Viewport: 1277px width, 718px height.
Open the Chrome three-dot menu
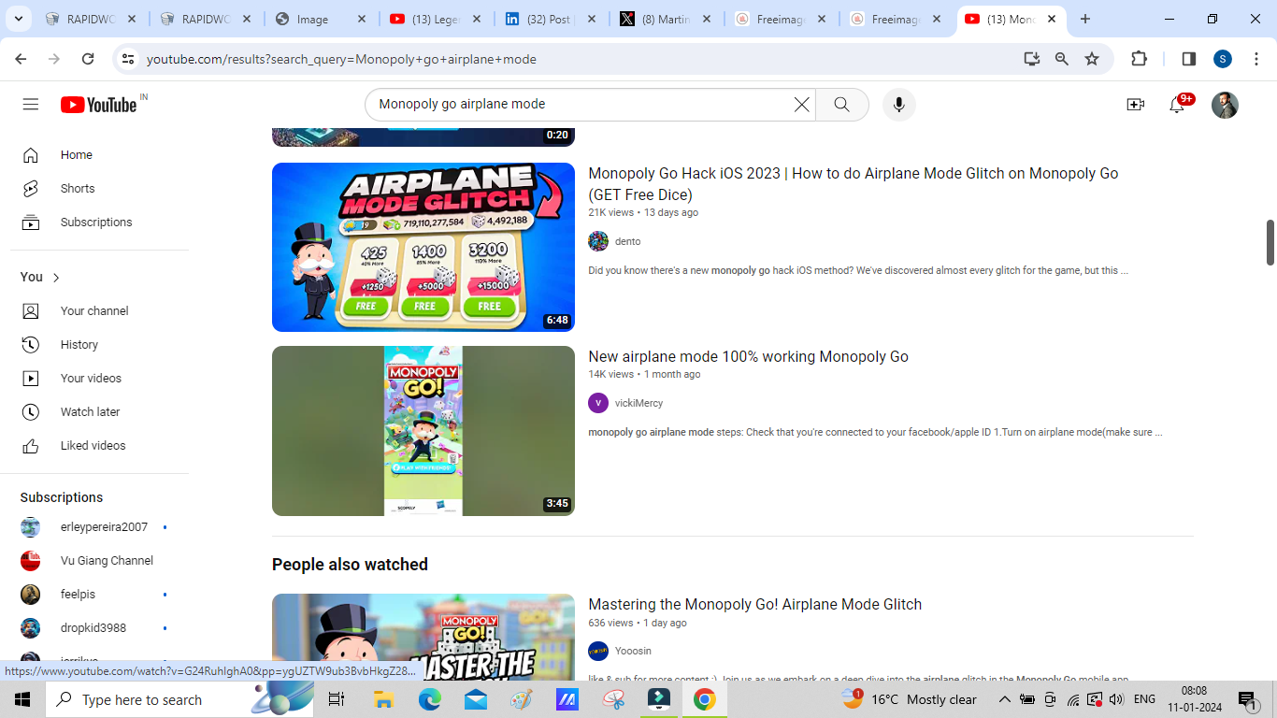(x=1255, y=59)
